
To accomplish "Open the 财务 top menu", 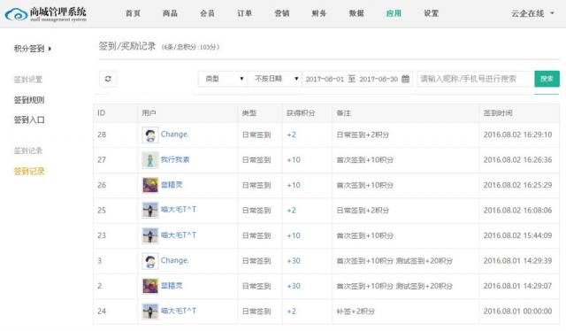I will click(319, 13).
